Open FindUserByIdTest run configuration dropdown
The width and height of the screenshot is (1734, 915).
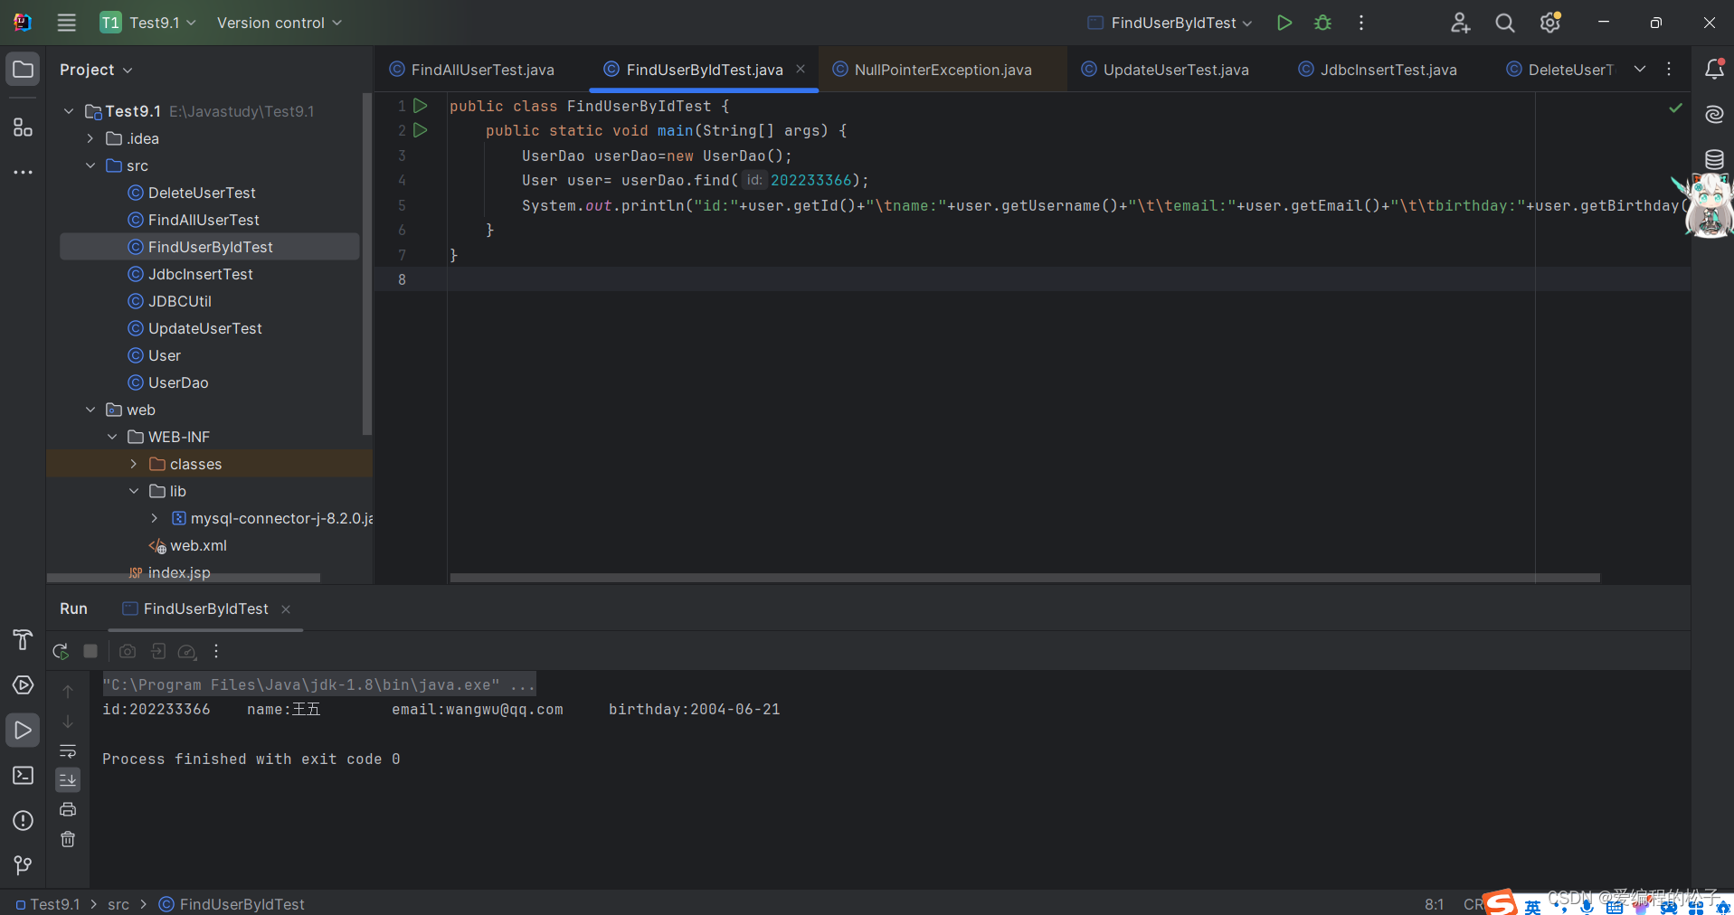[1170, 23]
